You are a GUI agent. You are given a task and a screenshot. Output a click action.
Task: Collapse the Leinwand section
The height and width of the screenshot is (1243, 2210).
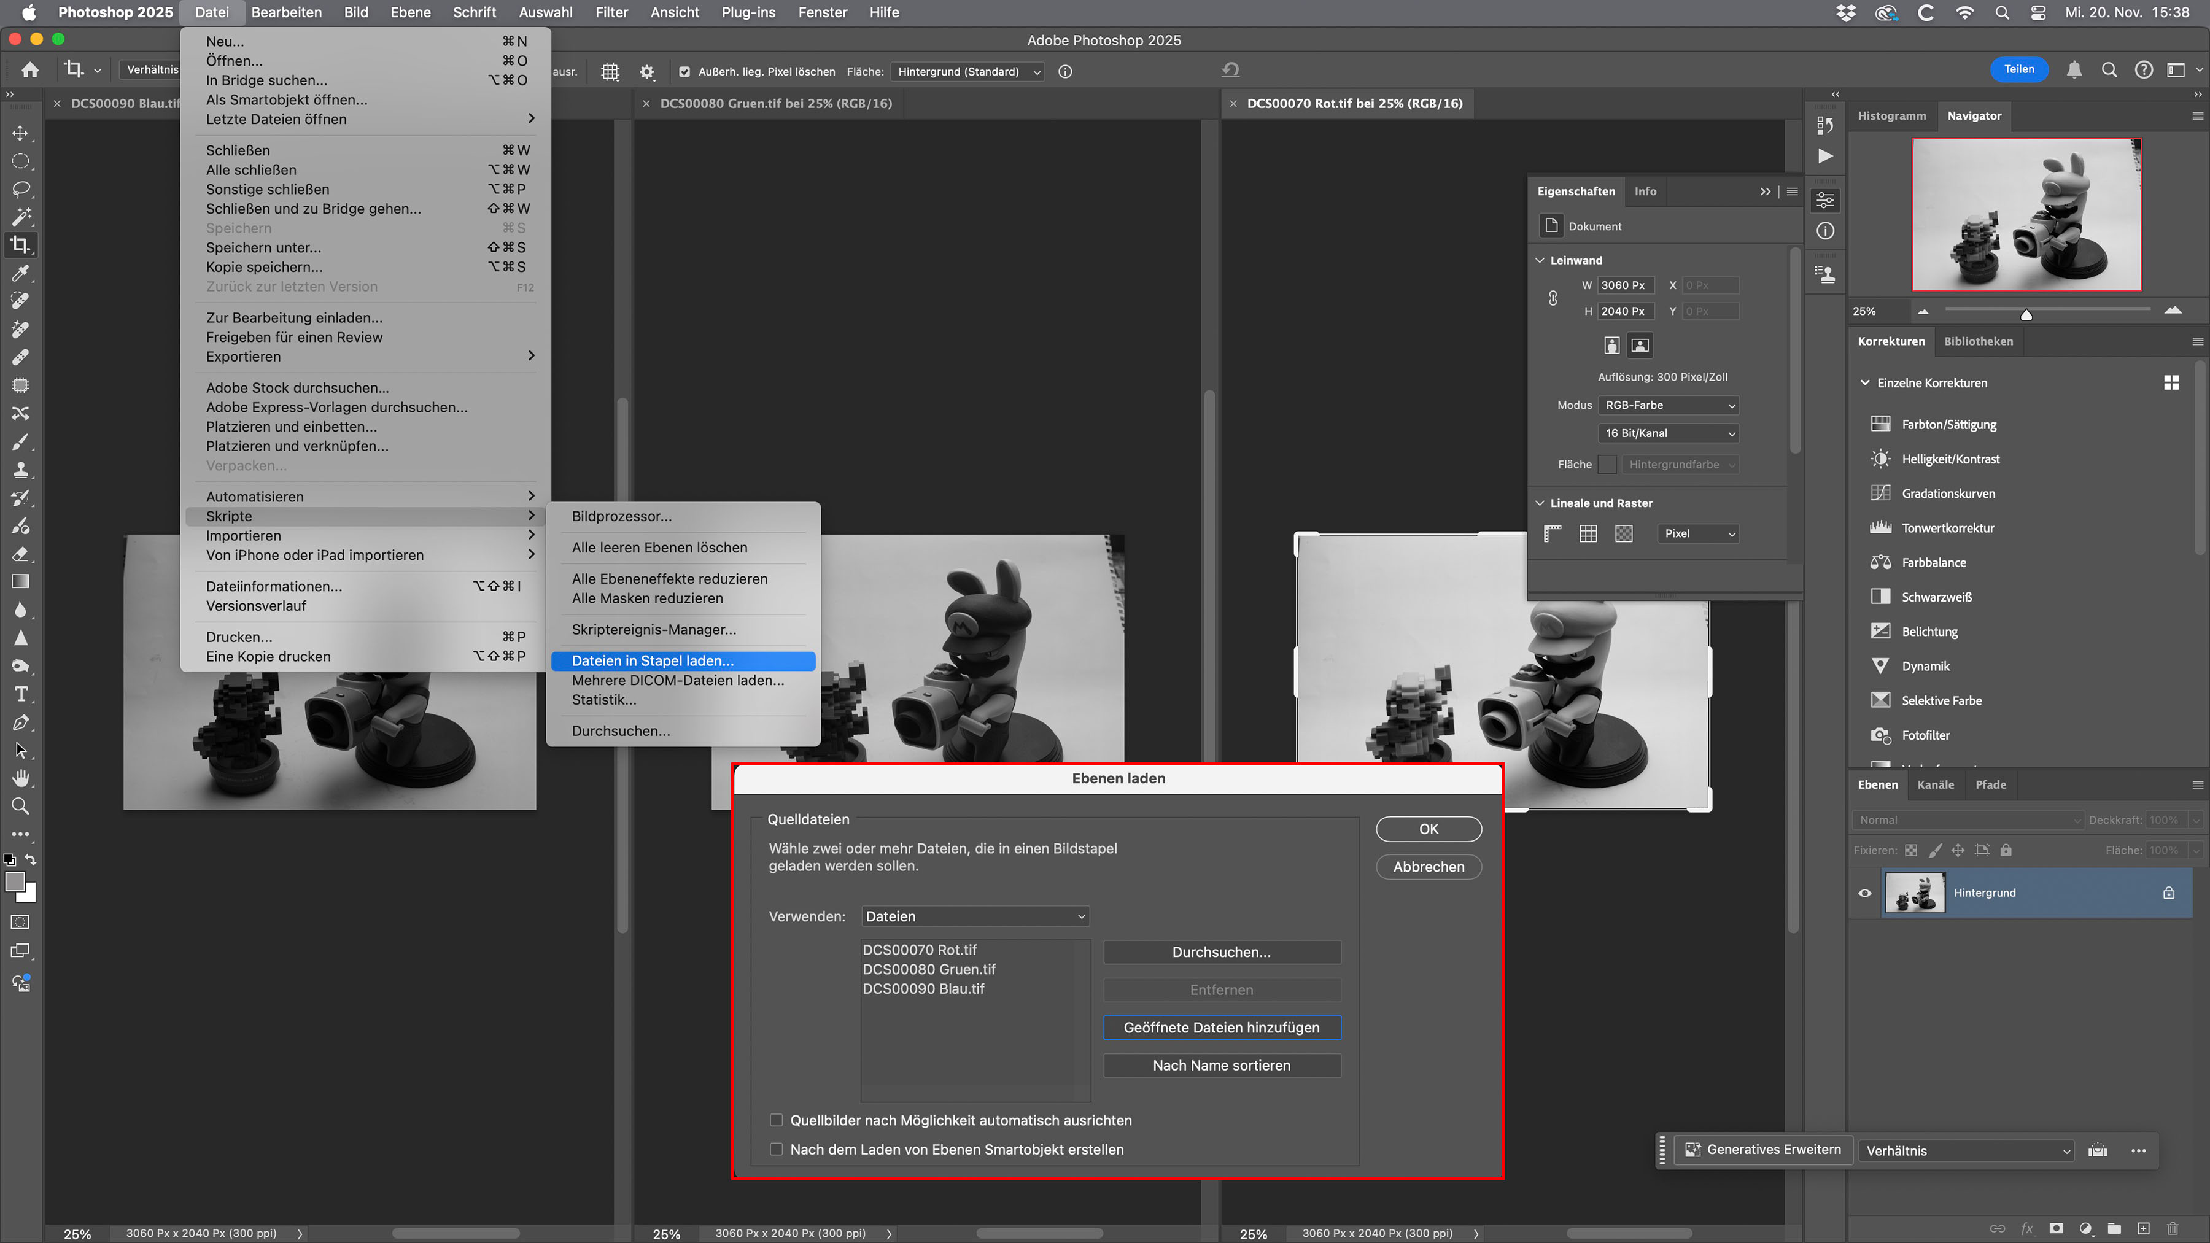pyautogui.click(x=1540, y=260)
